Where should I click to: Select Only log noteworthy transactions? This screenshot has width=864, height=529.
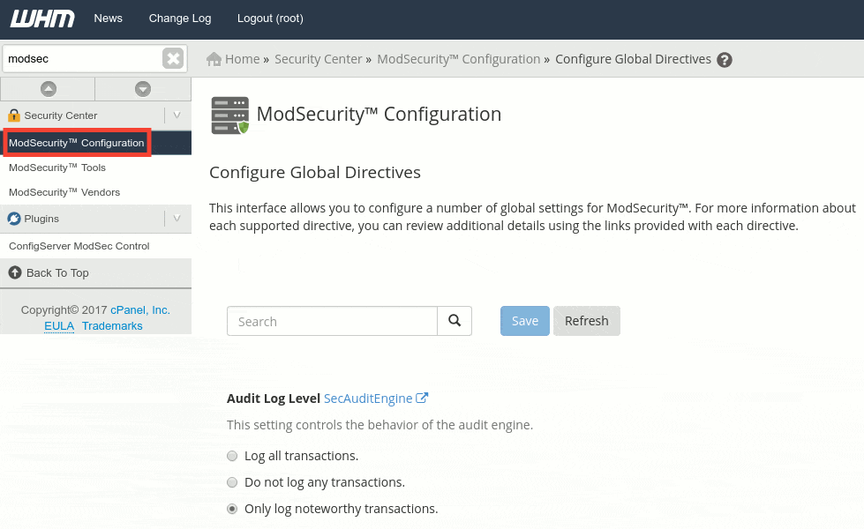point(232,509)
